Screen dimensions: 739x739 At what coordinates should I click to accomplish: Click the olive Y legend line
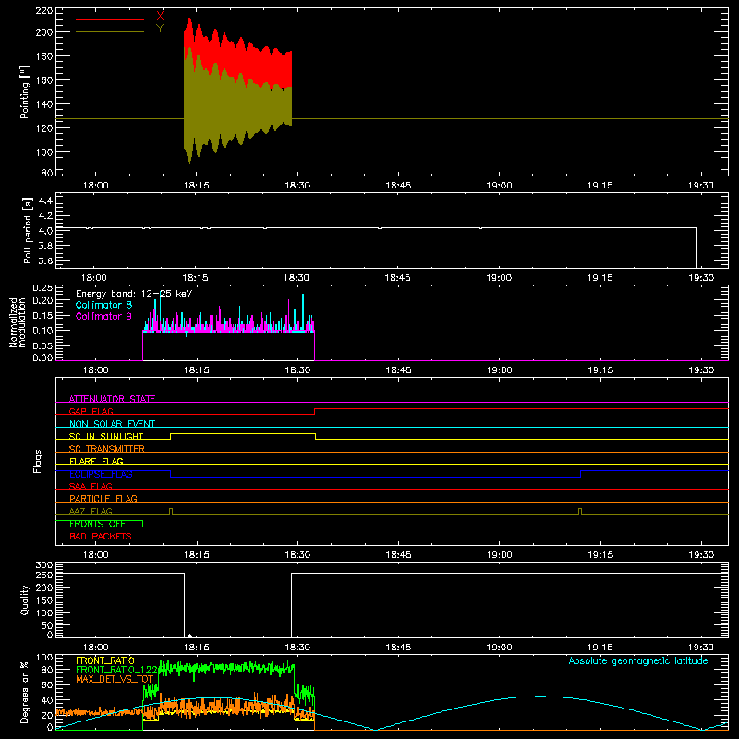click(110, 32)
